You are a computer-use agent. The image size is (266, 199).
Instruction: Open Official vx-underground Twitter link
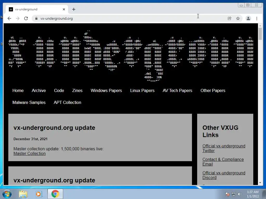pyautogui.click(x=224, y=148)
